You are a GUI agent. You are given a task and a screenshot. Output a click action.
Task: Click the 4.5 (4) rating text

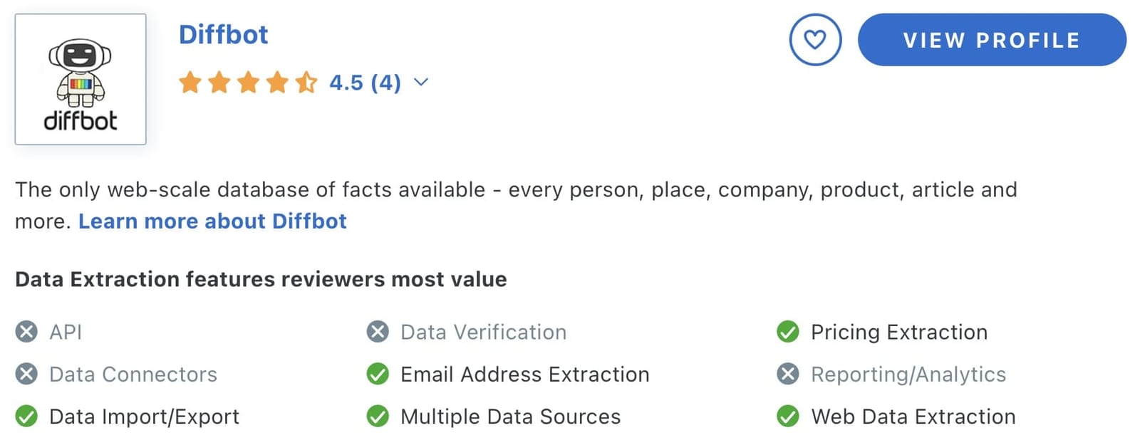pos(365,83)
